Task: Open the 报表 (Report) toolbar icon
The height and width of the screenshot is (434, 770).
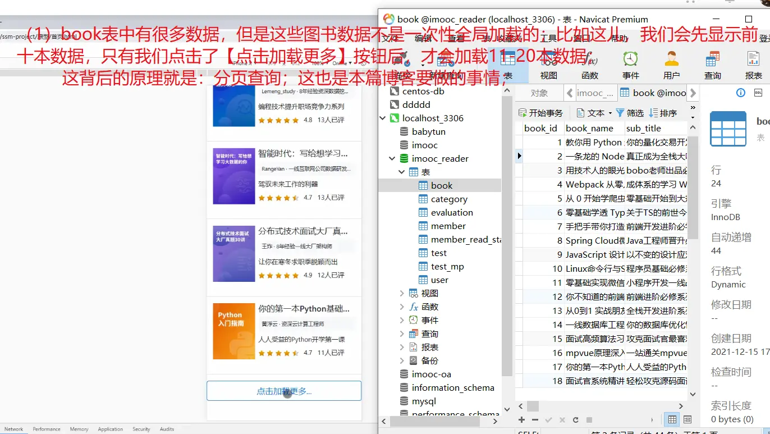Action: (x=753, y=65)
